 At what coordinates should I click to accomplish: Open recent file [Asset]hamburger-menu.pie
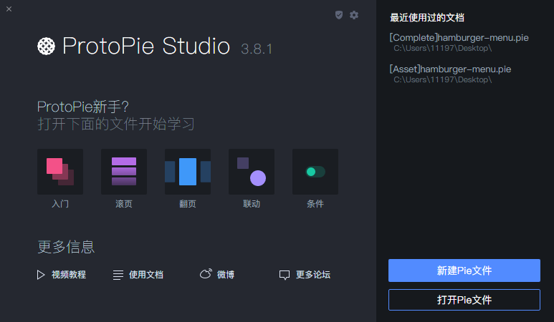450,69
